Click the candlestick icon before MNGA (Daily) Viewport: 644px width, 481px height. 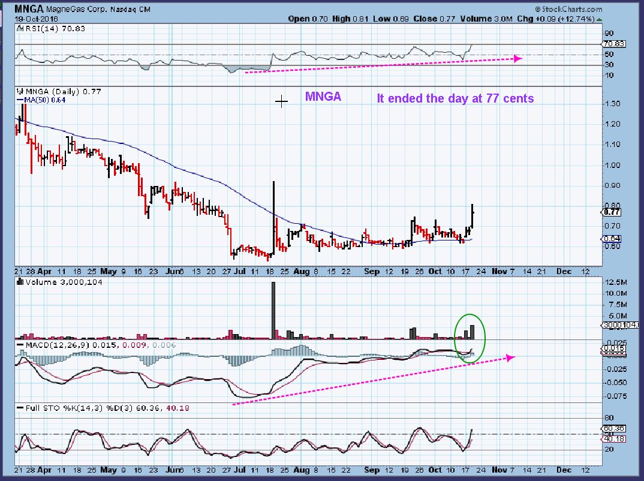tap(20, 91)
